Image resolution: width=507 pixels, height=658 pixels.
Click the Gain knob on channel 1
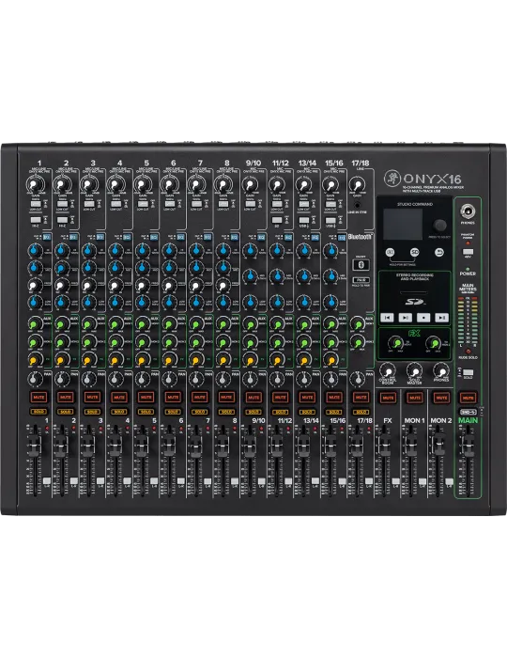pos(35,184)
